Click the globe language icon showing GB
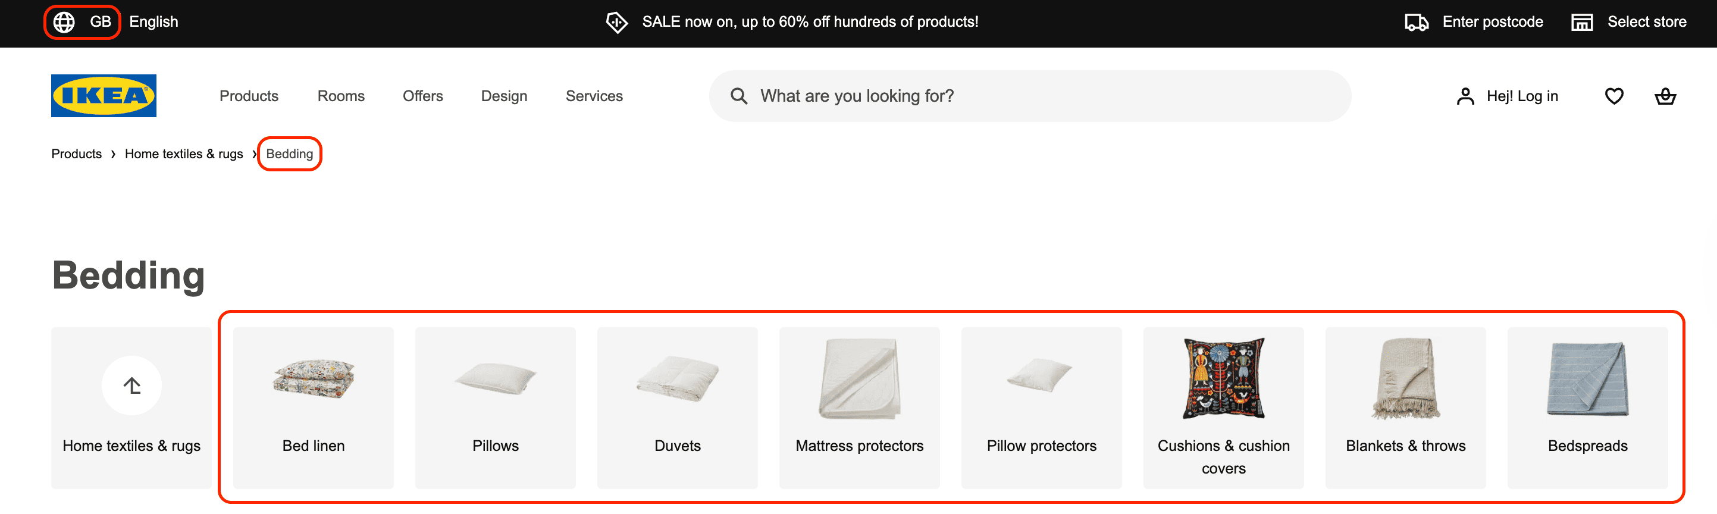Screen dimensions: 1717x514 point(65,21)
